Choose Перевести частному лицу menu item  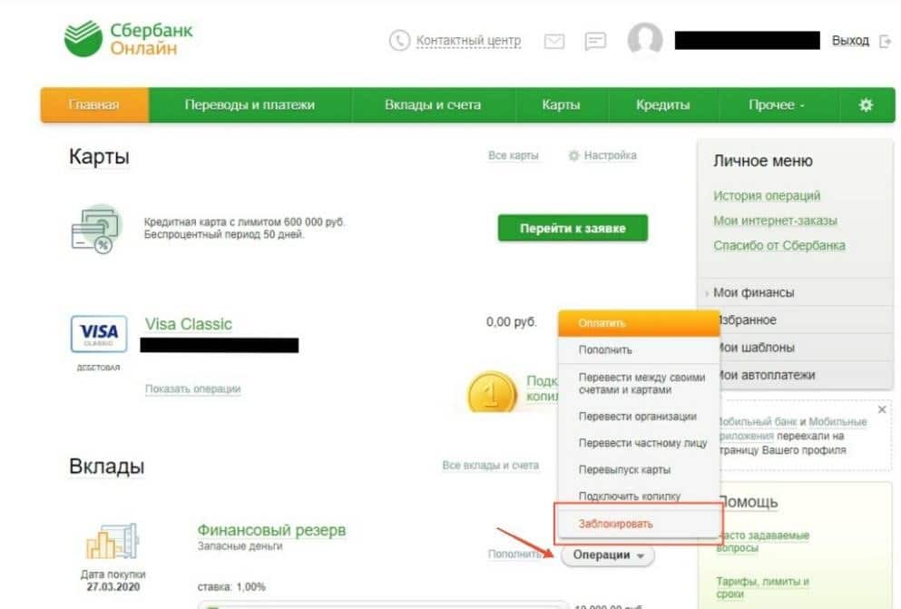click(639, 443)
